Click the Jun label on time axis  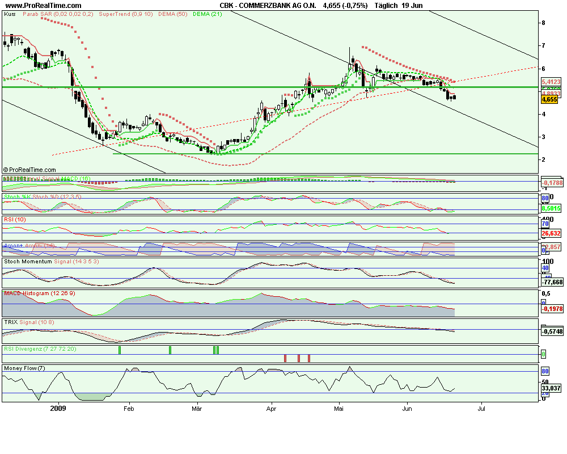coord(407,409)
